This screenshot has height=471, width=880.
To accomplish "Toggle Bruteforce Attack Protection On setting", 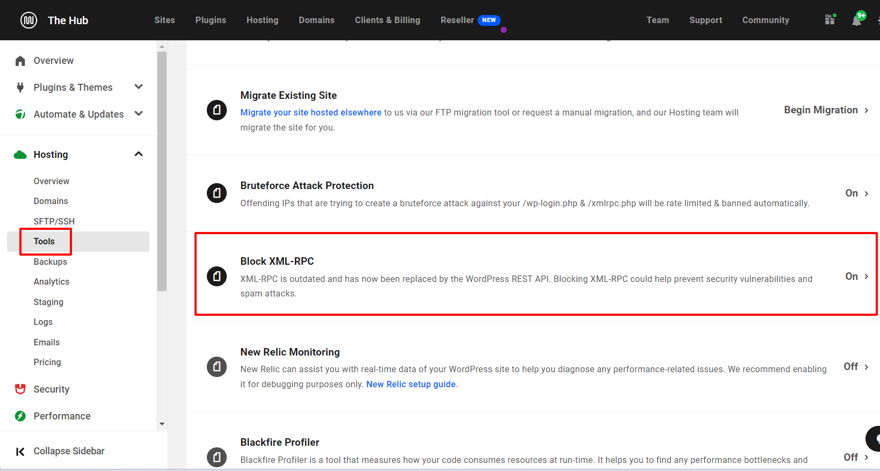I will tap(852, 193).
